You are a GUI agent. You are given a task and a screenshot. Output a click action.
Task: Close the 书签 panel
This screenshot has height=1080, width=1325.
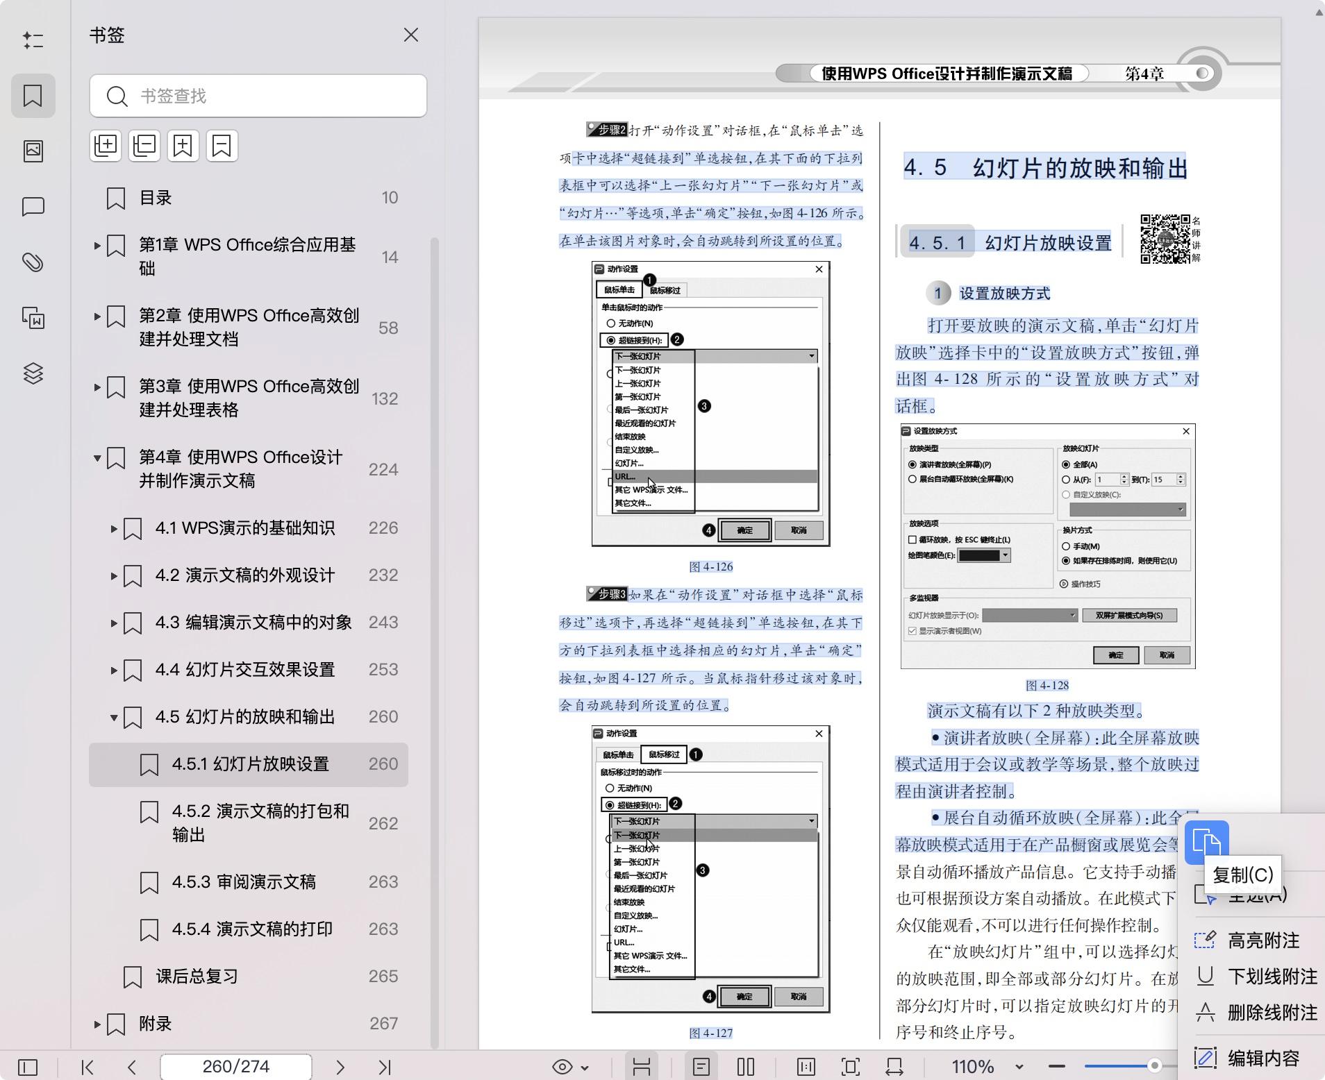pyautogui.click(x=411, y=35)
